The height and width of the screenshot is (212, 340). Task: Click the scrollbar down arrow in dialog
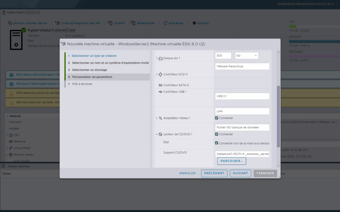coord(278,166)
